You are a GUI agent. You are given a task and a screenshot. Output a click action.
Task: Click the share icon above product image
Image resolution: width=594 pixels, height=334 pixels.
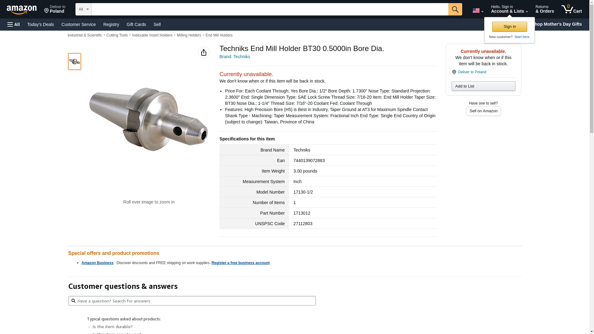tap(204, 53)
